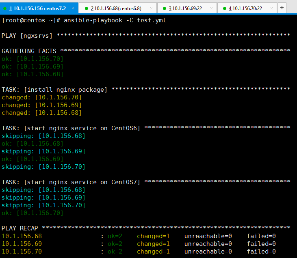Screen dimensions: 297x258
Task: Activate the 10.1.156.70:22 session tab
Action: pos(247,9)
